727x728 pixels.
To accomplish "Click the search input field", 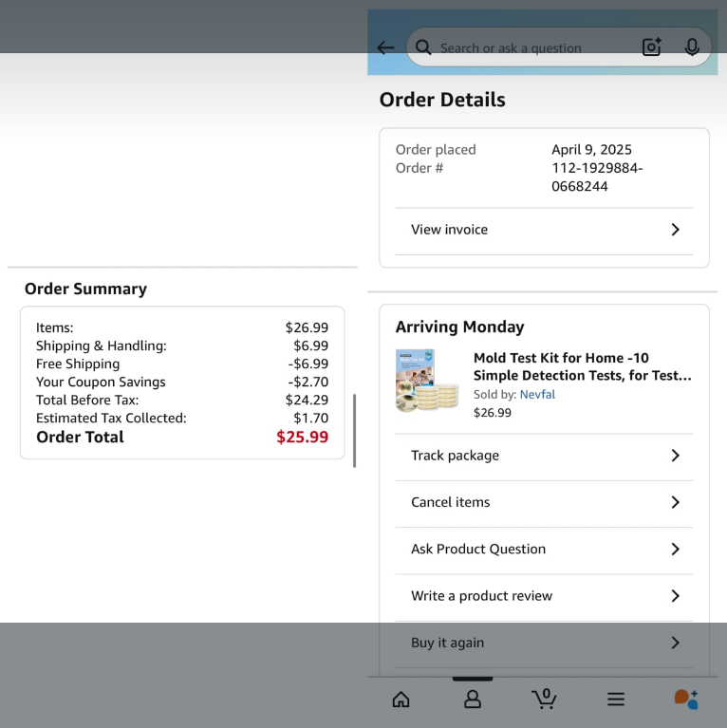I will point(531,47).
